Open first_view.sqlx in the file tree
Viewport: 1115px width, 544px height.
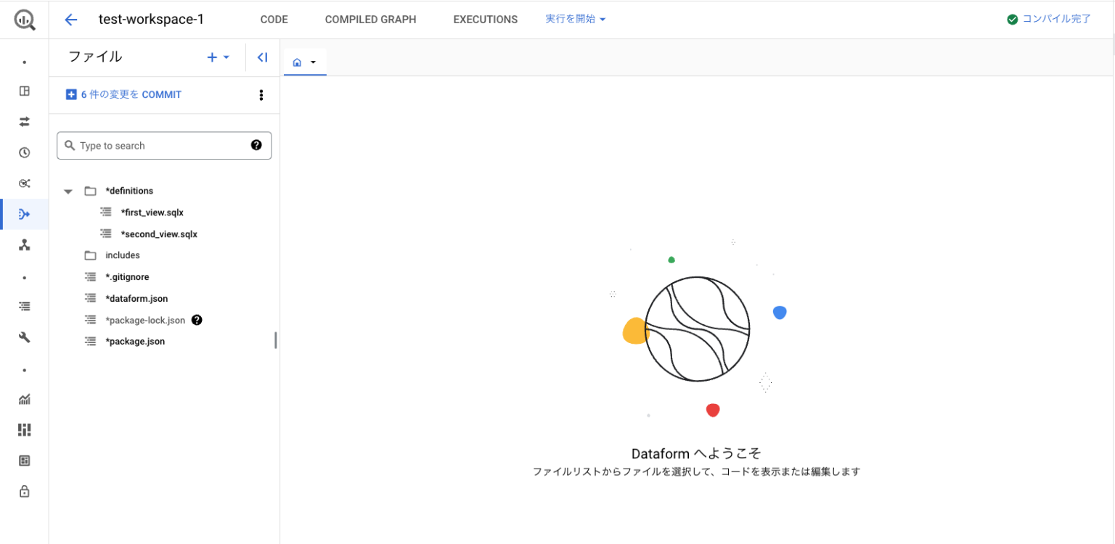pyautogui.click(x=152, y=213)
